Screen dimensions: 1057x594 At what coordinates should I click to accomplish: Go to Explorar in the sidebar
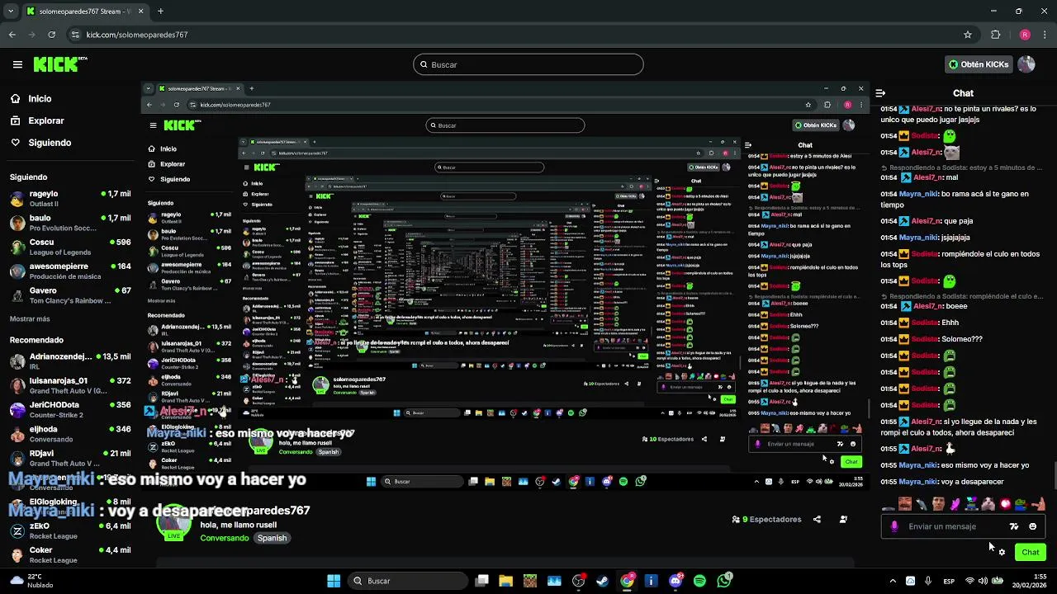pos(45,120)
